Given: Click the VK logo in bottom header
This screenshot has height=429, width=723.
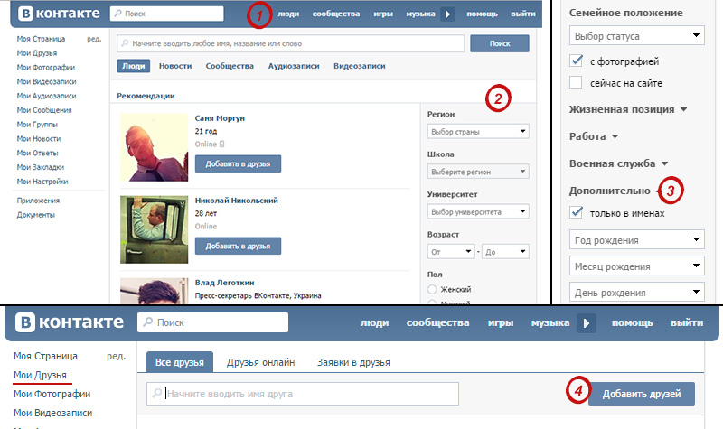Looking at the screenshot, I should coord(70,322).
